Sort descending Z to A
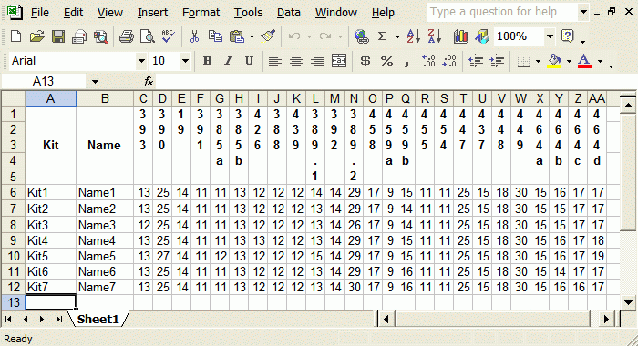This screenshot has width=638, height=346. [x=435, y=36]
